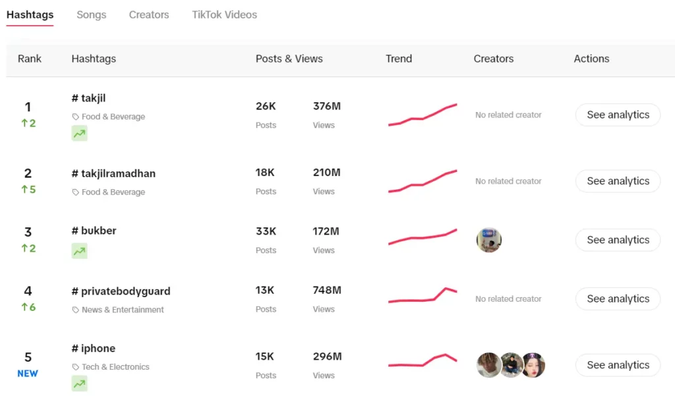Click the Food & Beverage category icon for #takjil
The image size is (675, 396).
[x=74, y=117]
